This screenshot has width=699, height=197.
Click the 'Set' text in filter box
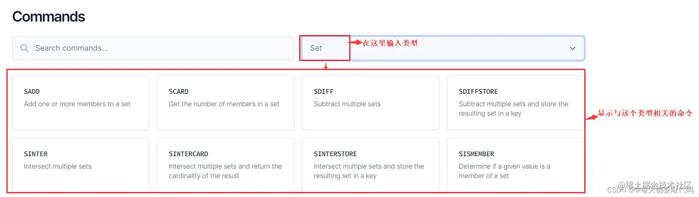click(316, 48)
